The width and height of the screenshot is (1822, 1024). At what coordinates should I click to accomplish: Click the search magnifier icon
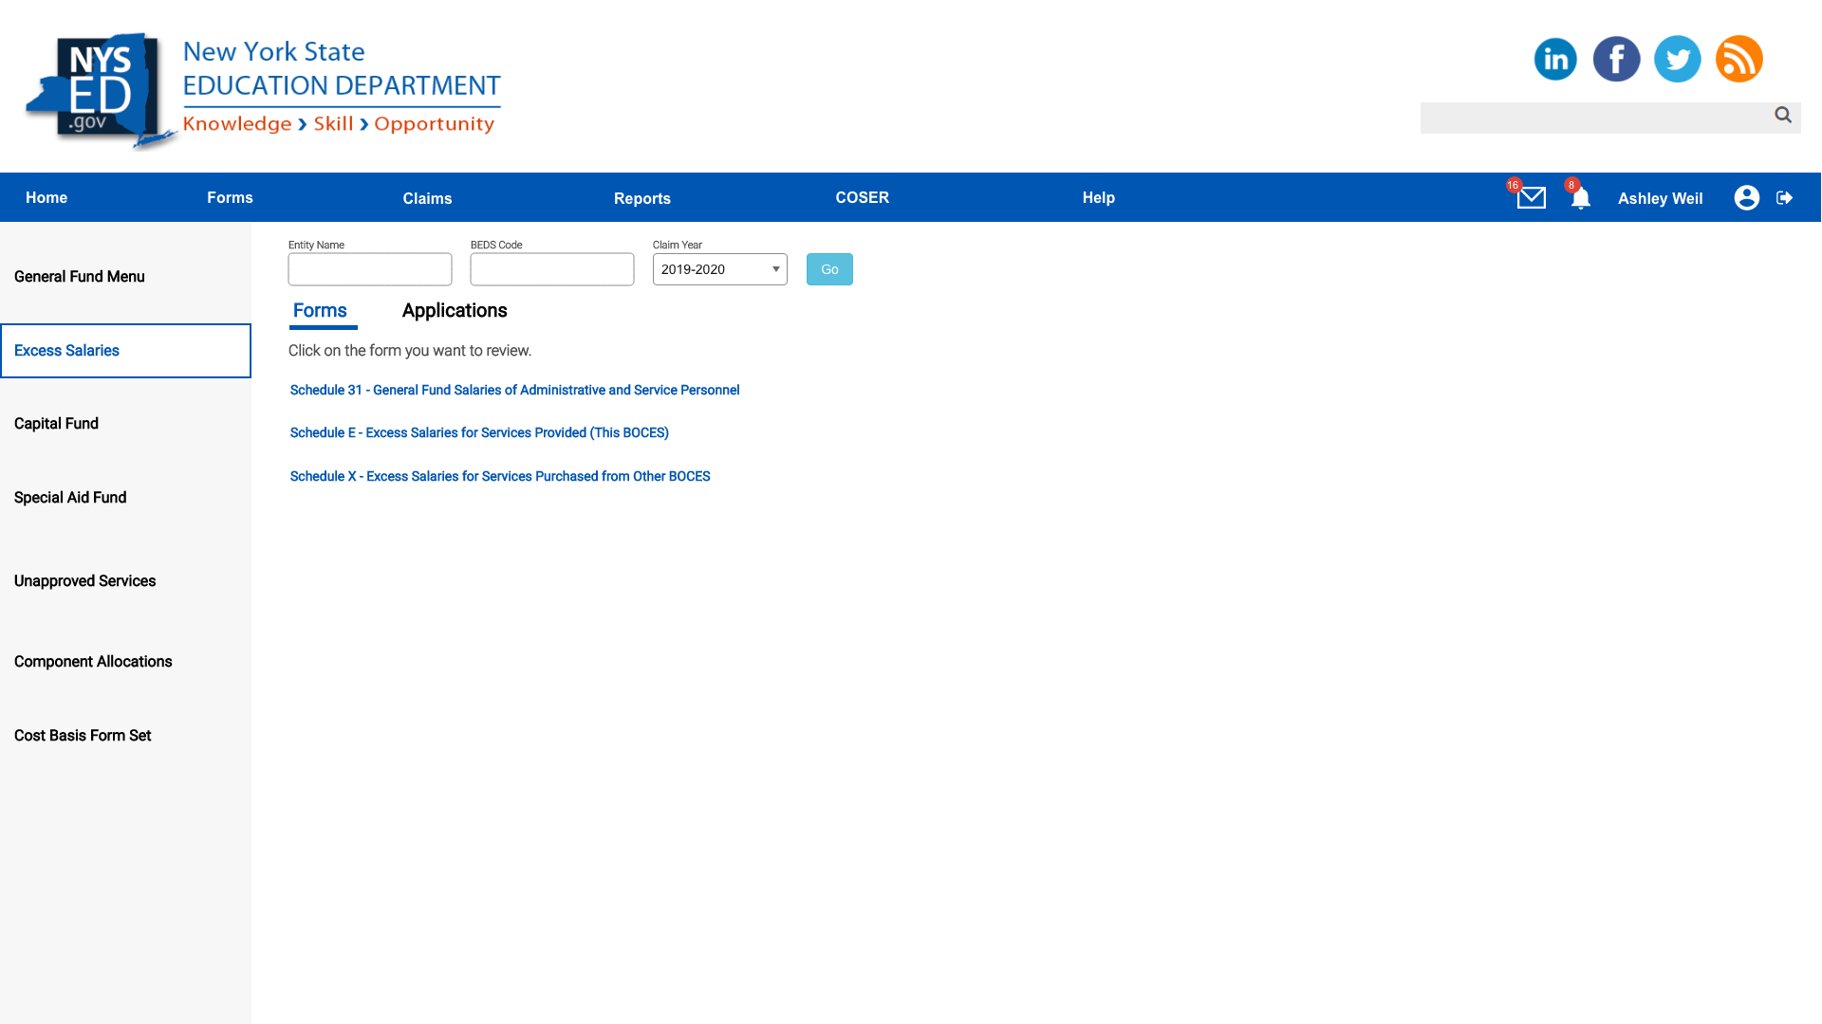[1783, 116]
